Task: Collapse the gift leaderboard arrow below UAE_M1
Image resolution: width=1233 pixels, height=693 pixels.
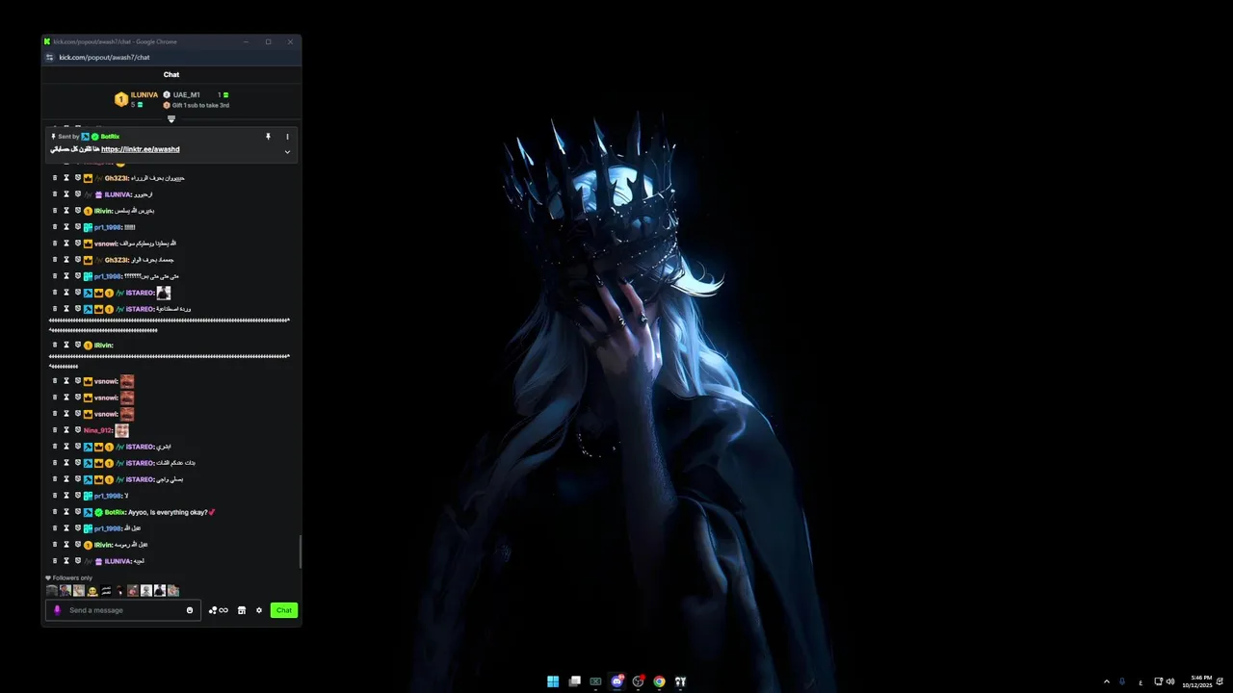Action: point(171,119)
